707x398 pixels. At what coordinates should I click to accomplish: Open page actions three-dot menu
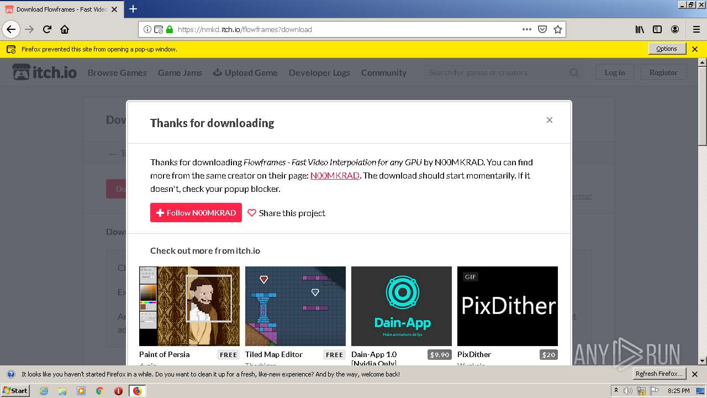(527, 29)
